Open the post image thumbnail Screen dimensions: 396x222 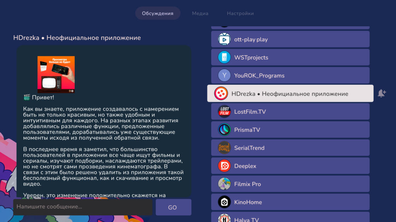(56, 74)
